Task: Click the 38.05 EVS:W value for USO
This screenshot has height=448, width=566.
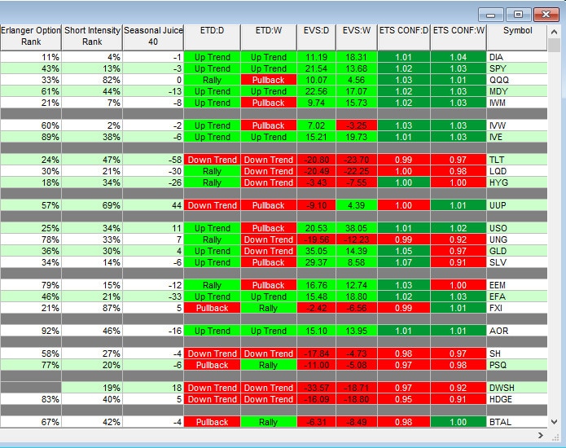Action: tap(357, 228)
